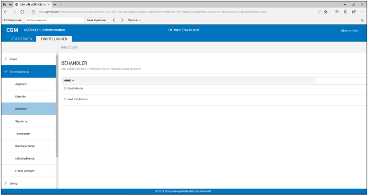Click the sidebar scrollbar down arrow

point(57,187)
